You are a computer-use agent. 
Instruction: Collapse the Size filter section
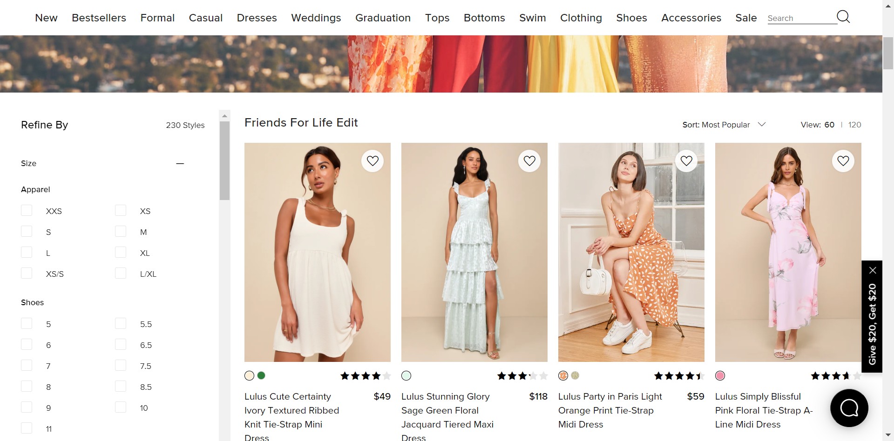point(180,164)
